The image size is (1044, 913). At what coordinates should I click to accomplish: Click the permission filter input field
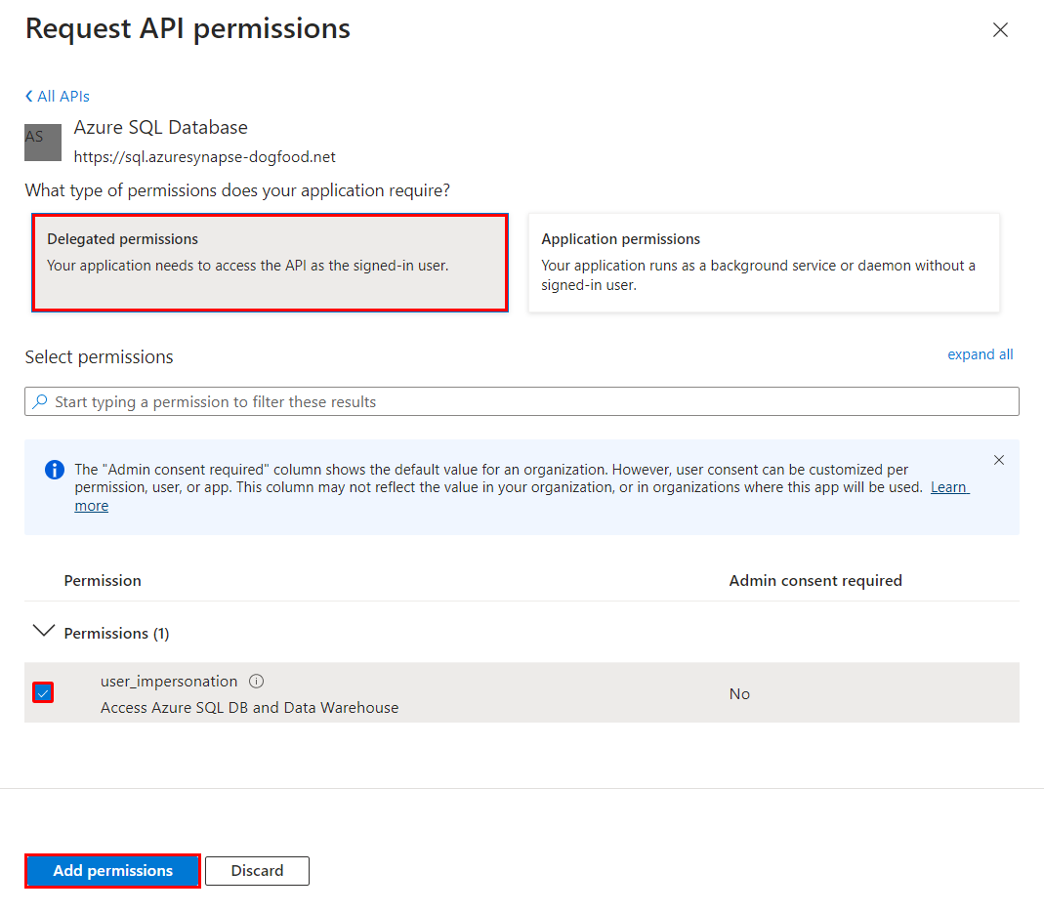click(391, 401)
